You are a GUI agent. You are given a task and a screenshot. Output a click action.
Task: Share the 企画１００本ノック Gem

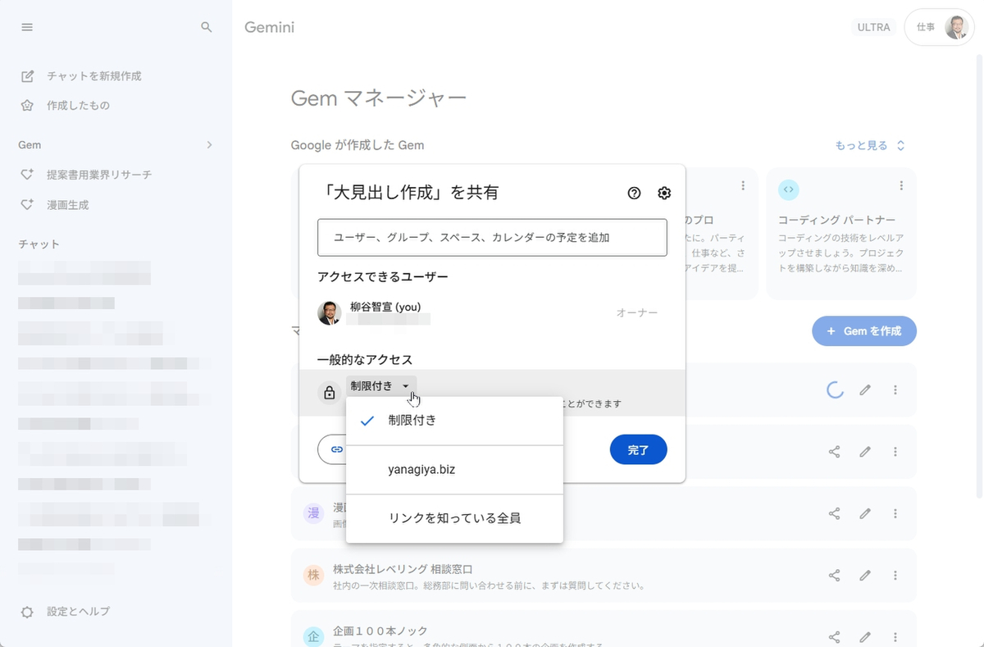coord(834,637)
